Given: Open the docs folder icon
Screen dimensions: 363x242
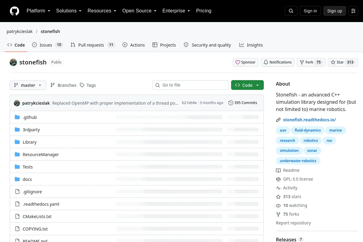Looking at the screenshot, I should click(x=17, y=179).
